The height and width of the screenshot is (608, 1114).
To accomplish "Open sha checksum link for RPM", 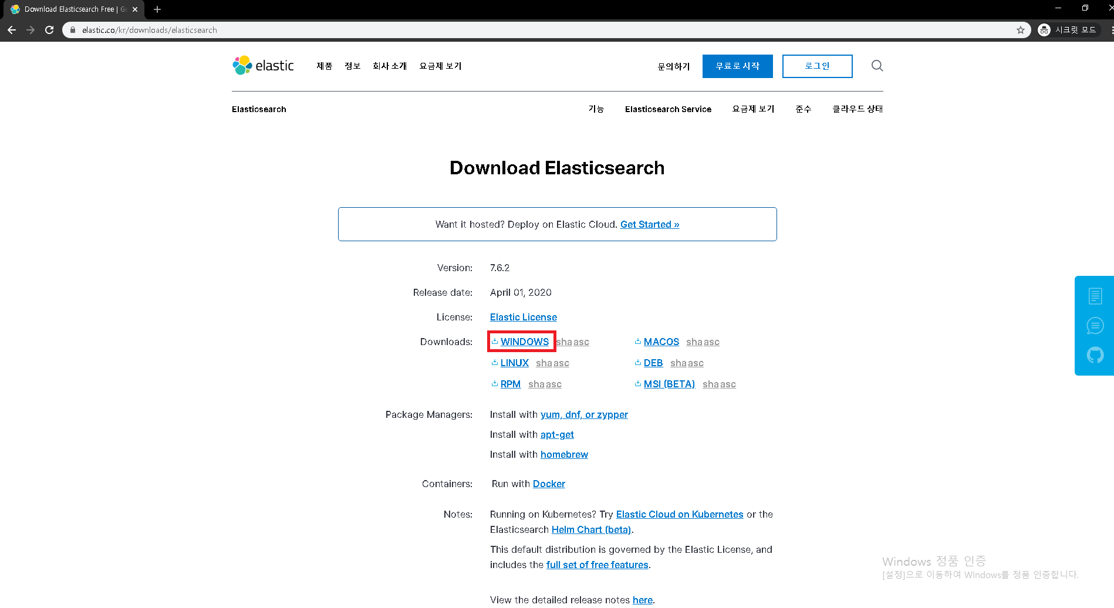I will tap(536, 384).
